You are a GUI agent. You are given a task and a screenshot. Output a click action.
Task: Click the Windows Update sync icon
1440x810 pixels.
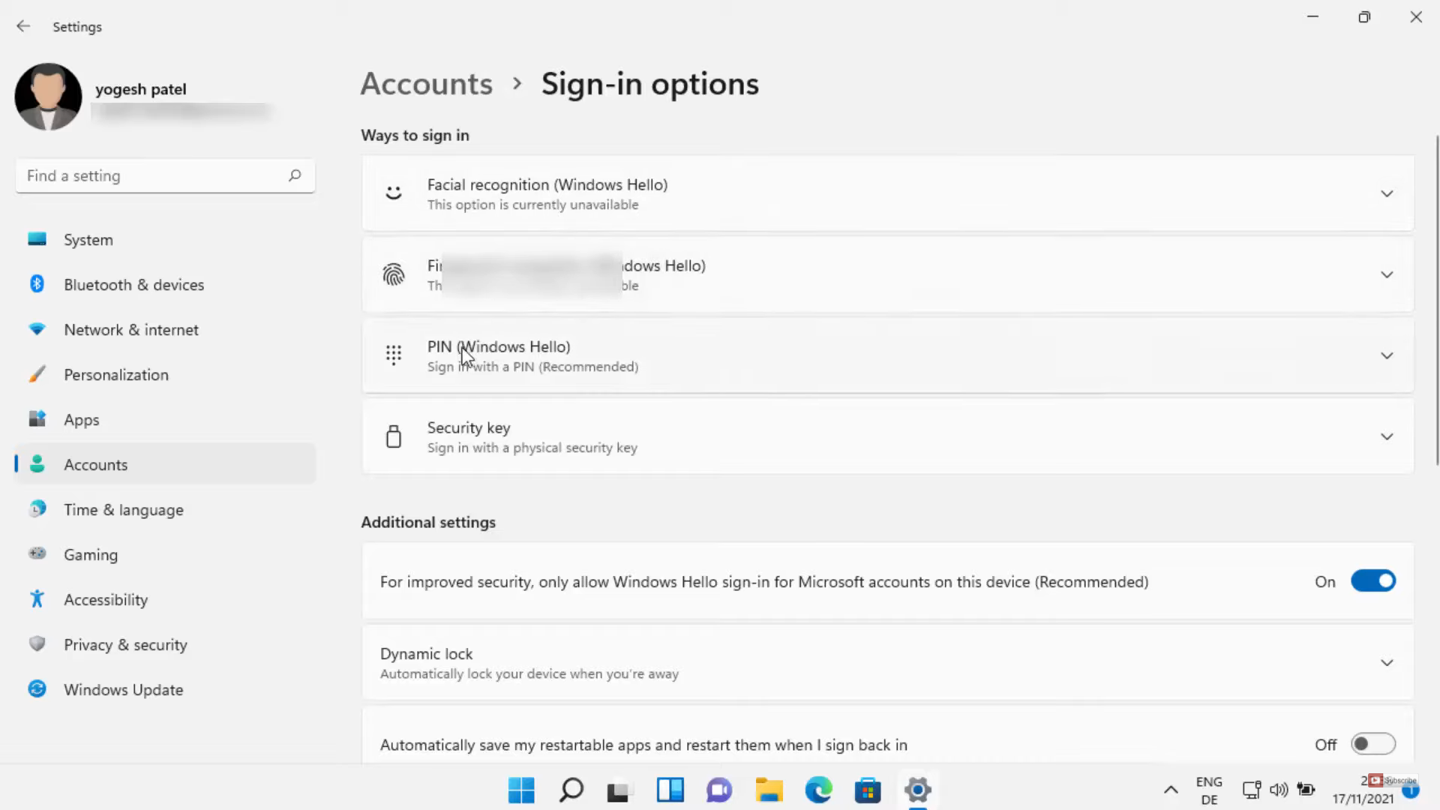pos(37,688)
